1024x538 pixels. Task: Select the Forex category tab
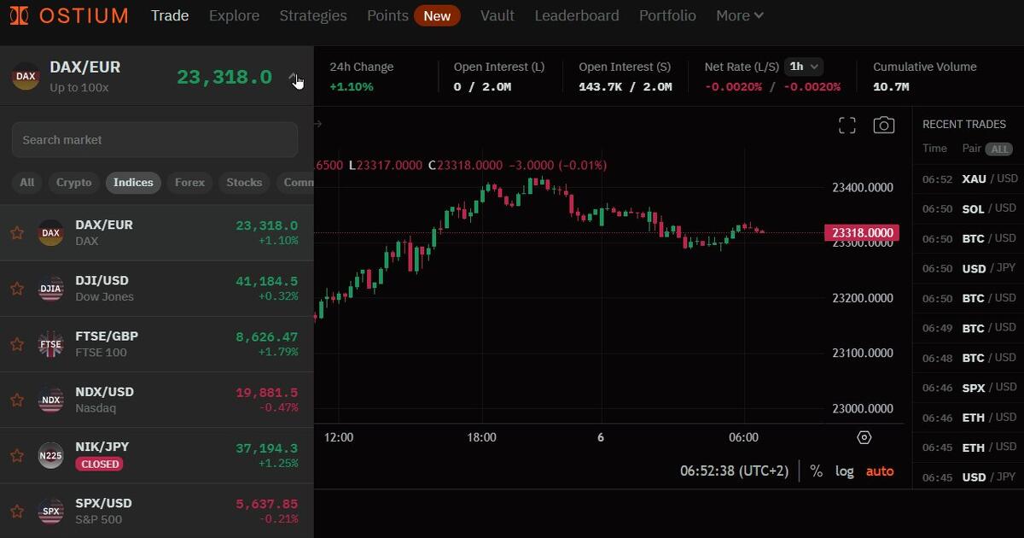point(189,182)
